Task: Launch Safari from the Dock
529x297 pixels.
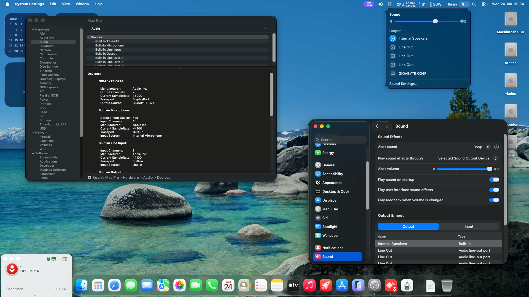Action: click(x=114, y=286)
